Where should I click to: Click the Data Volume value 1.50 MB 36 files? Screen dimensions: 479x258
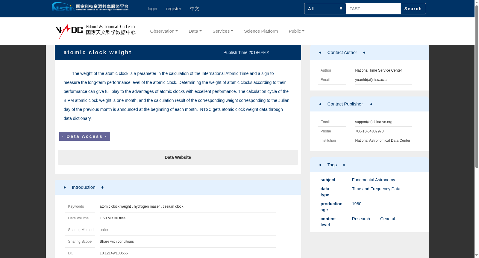point(113,218)
